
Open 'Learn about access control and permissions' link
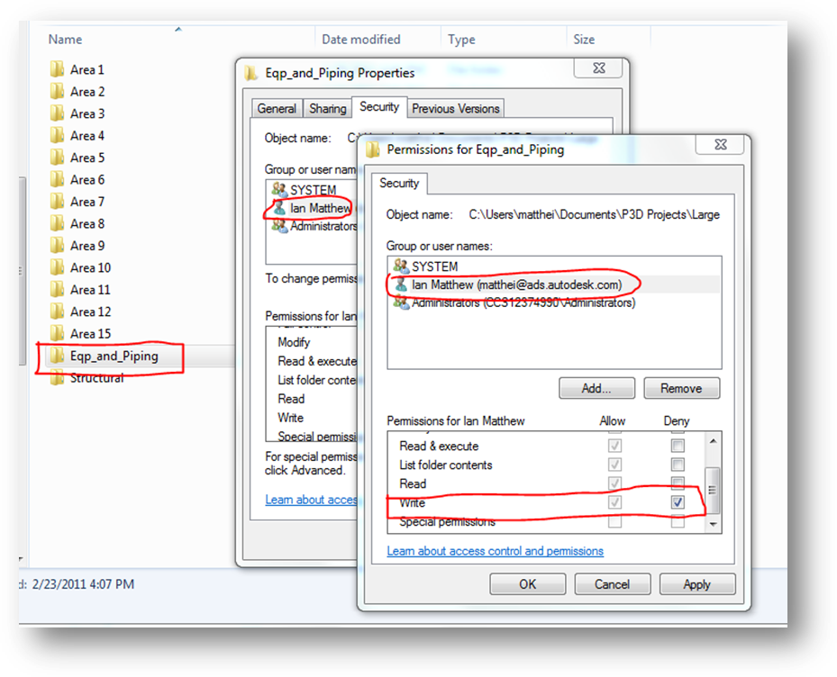click(495, 551)
